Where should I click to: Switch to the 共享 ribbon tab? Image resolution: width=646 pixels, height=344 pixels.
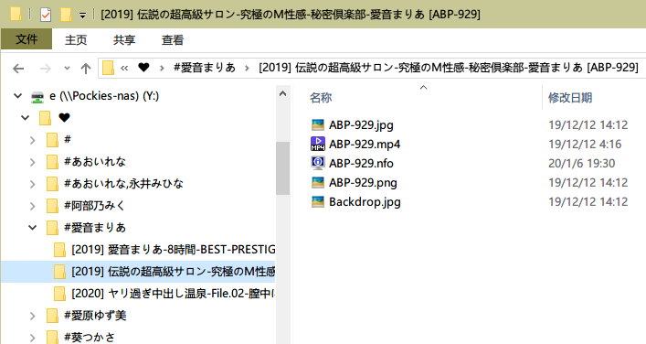[124, 40]
